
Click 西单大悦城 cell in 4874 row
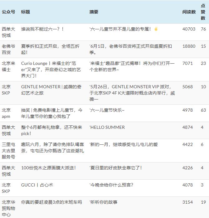[8, 130]
